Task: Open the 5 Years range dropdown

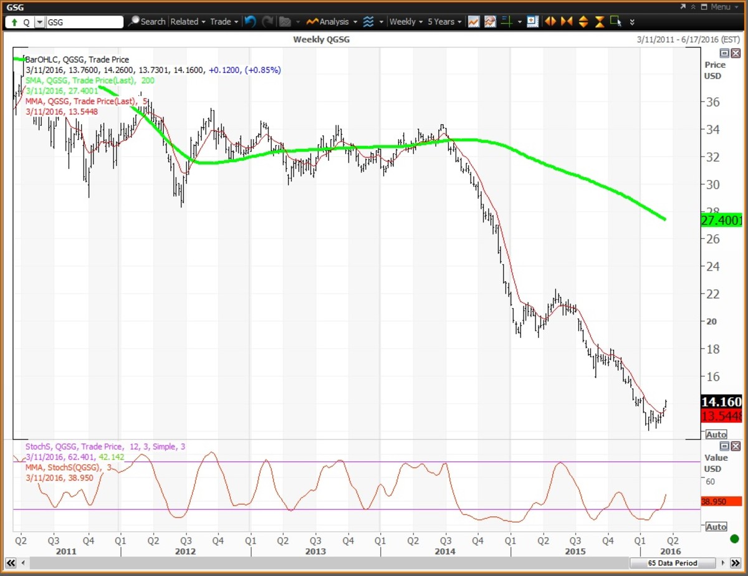Action: (x=444, y=22)
